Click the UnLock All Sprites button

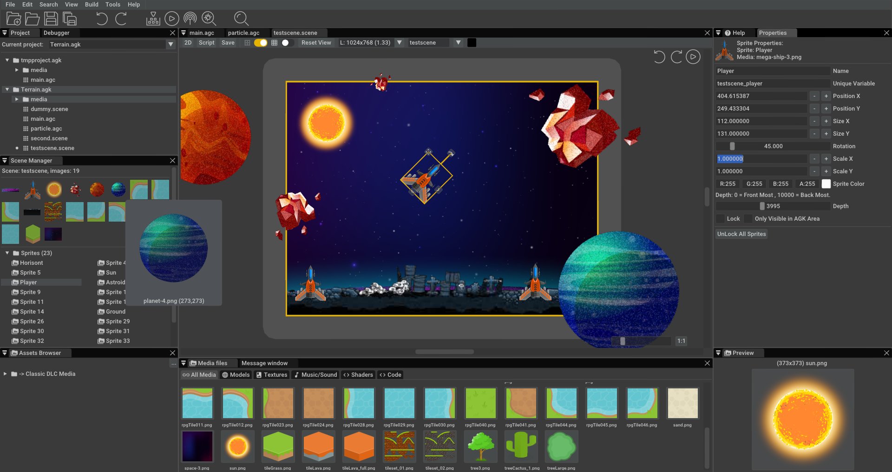(741, 234)
